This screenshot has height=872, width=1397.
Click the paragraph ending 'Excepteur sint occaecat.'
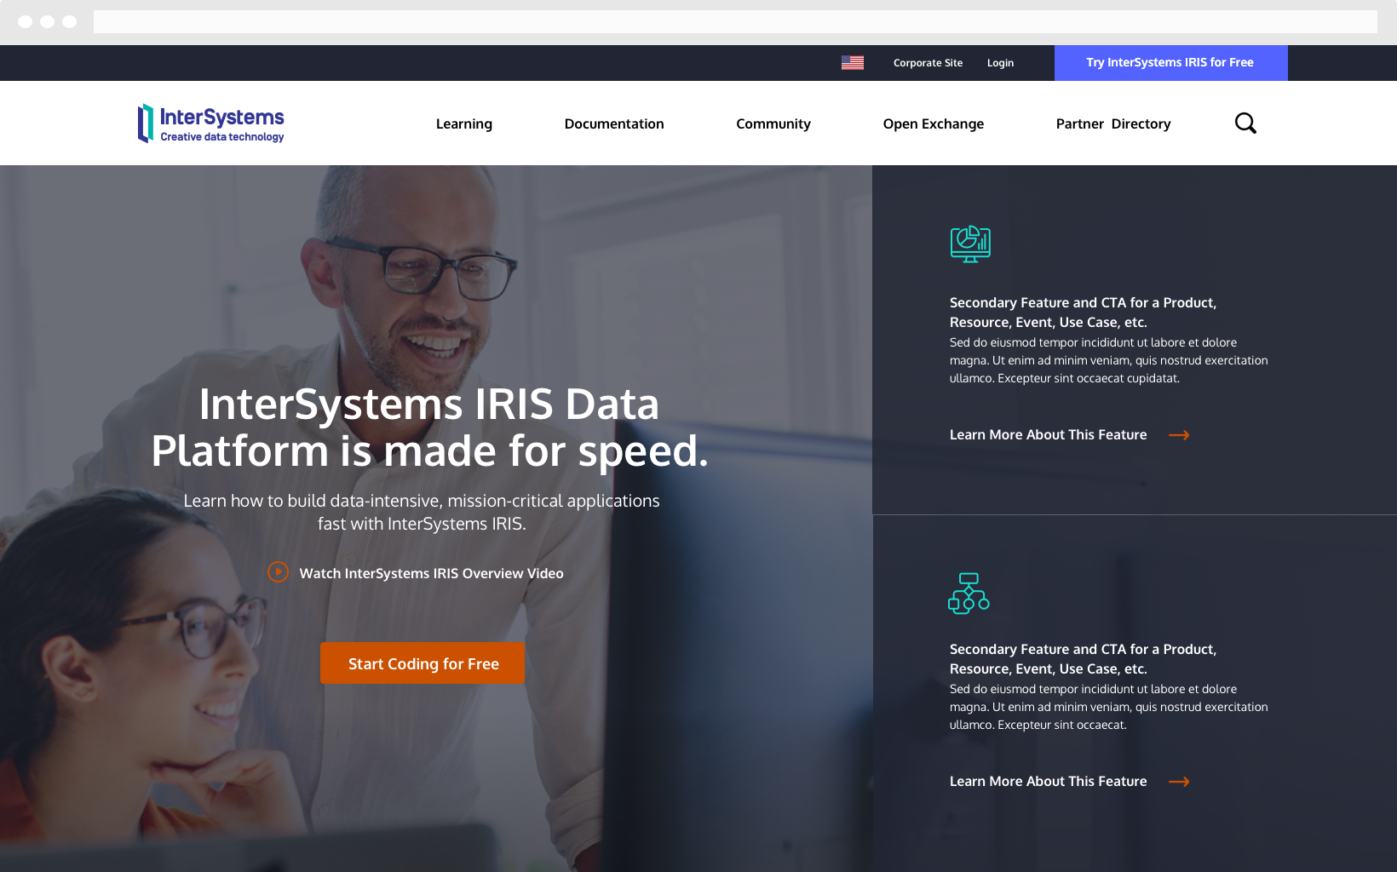click(x=1109, y=707)
